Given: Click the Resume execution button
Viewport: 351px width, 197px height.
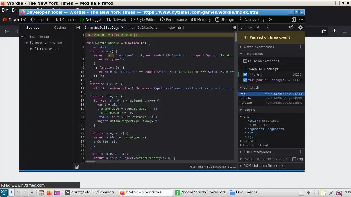Looking at the screenshot, I should (242, 27).
